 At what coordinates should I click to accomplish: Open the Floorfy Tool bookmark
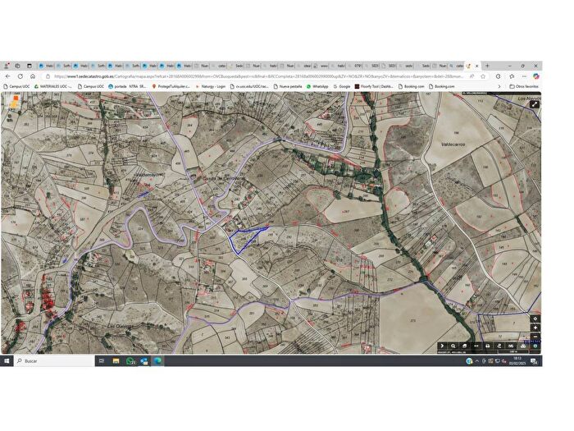[374, 86]
